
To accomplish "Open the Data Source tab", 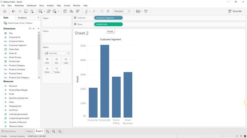I will (9, 131).
